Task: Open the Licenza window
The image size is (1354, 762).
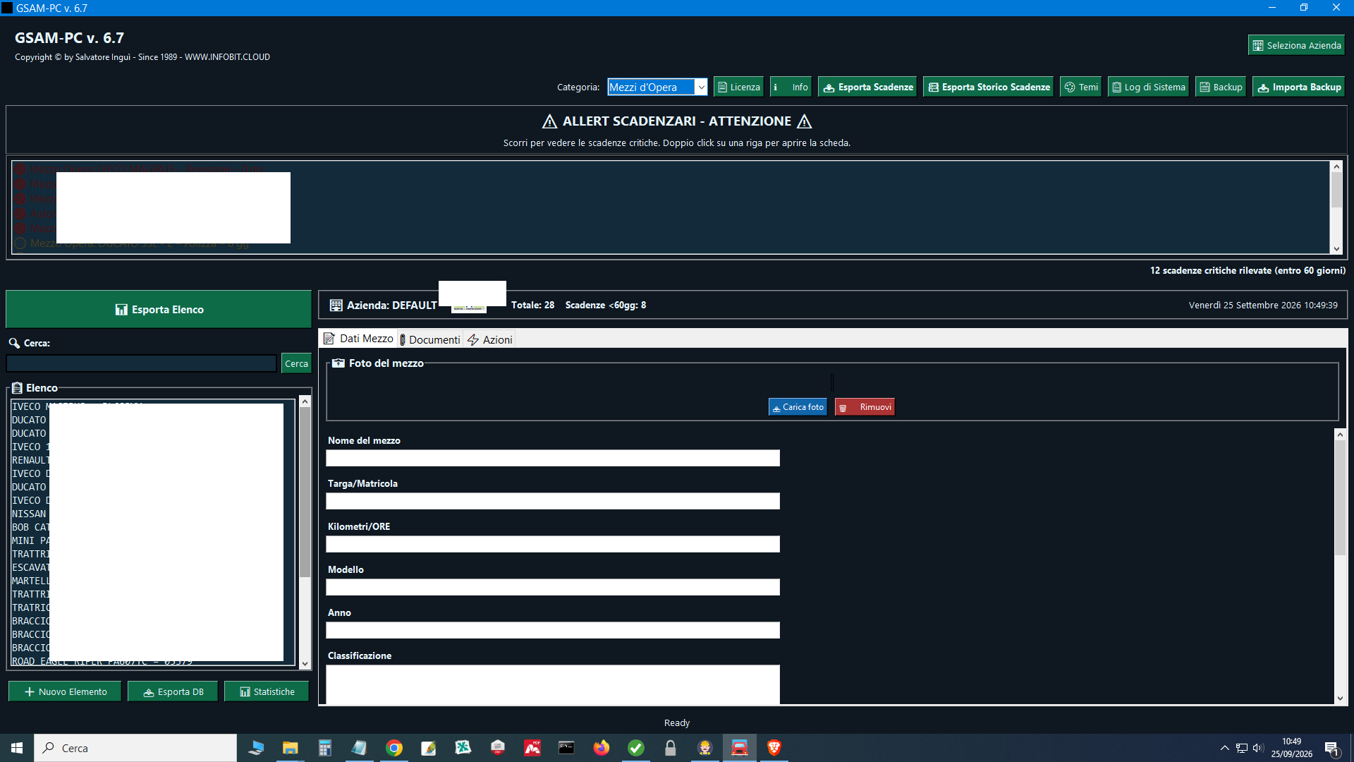Action: tap(738, 87)
